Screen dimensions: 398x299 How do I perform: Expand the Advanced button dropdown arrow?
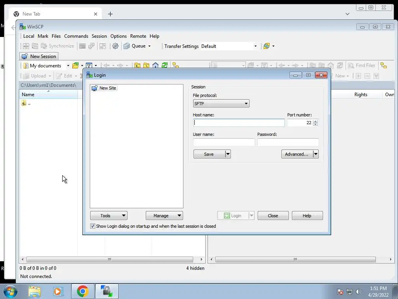coord(316,154)
